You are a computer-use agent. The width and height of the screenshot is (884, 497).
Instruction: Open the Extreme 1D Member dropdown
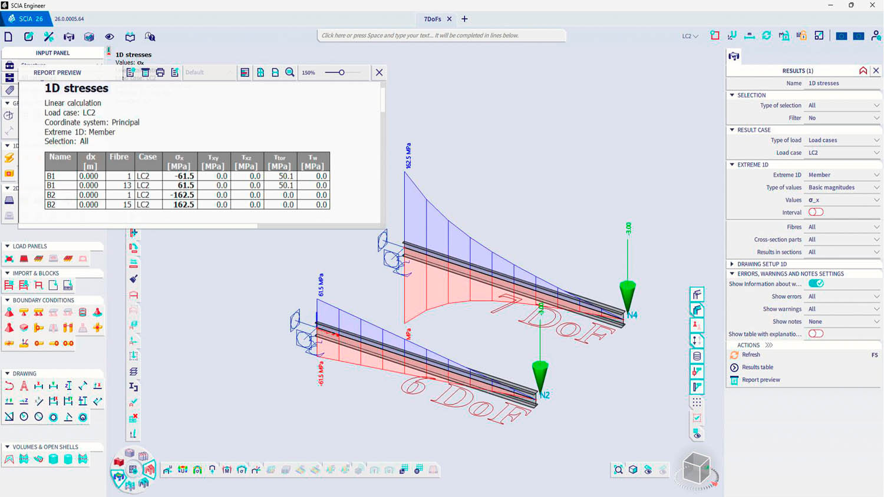click(x=843, y=175)
